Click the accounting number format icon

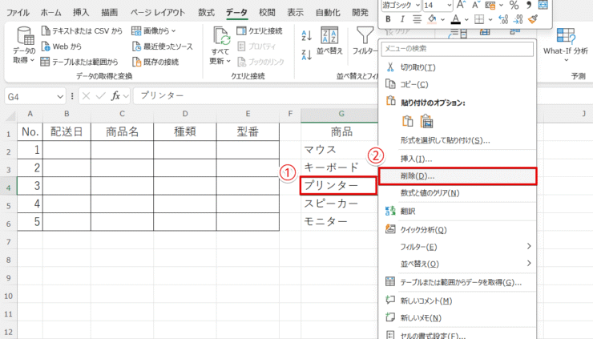point(490,5)
